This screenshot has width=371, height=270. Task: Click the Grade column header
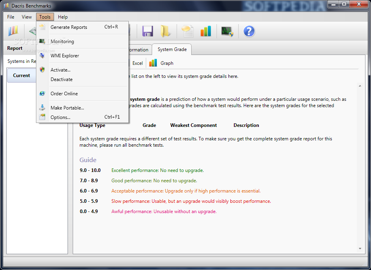[x=149, y=125]
